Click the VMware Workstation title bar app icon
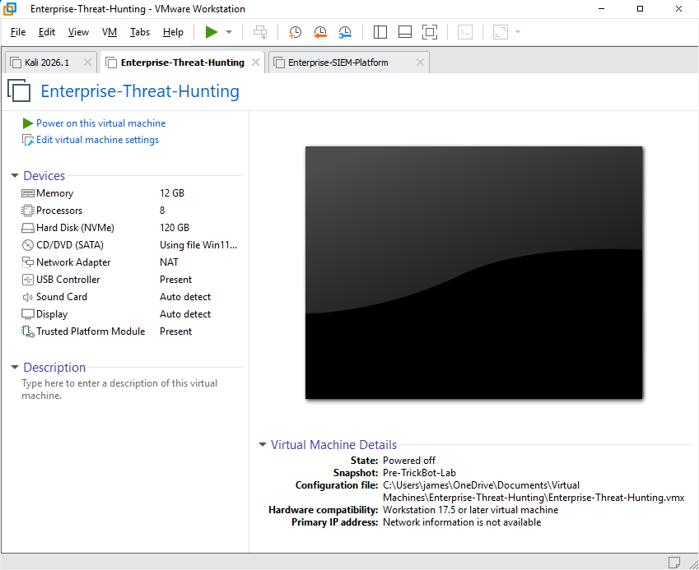 click(10, 8)
